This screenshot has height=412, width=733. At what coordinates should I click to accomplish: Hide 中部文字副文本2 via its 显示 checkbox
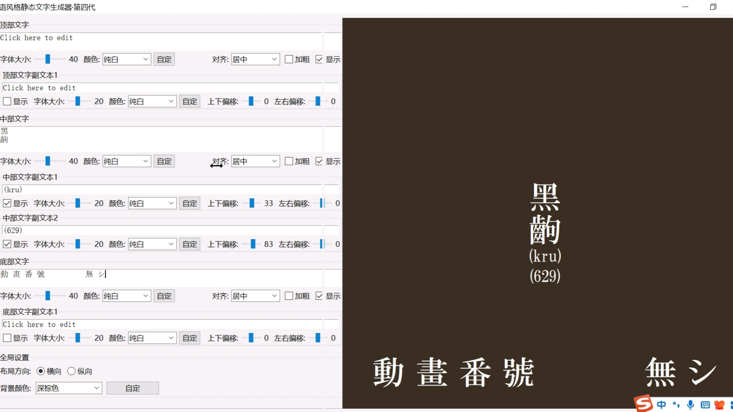pyautogui.click(x=7, y=244)
